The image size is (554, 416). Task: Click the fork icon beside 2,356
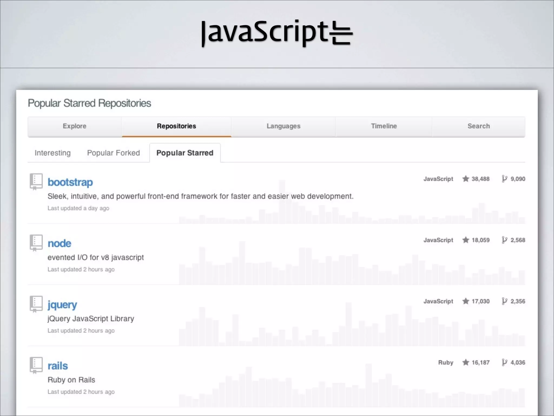504,301
